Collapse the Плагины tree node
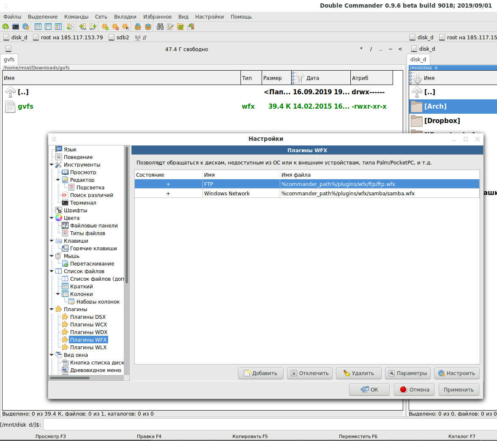Image resolution: width=497 pixels, height=441 pixels. 52,309
